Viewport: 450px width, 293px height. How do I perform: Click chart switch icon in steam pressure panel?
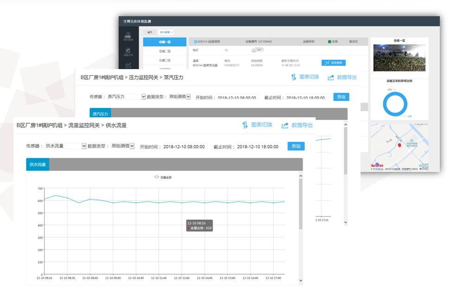[293, 77]
